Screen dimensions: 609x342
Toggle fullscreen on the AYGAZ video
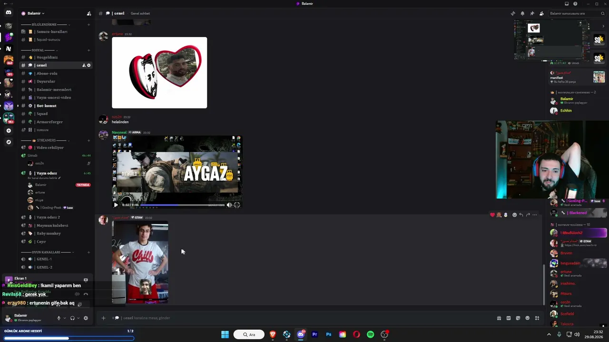click(x=237, y=205)
